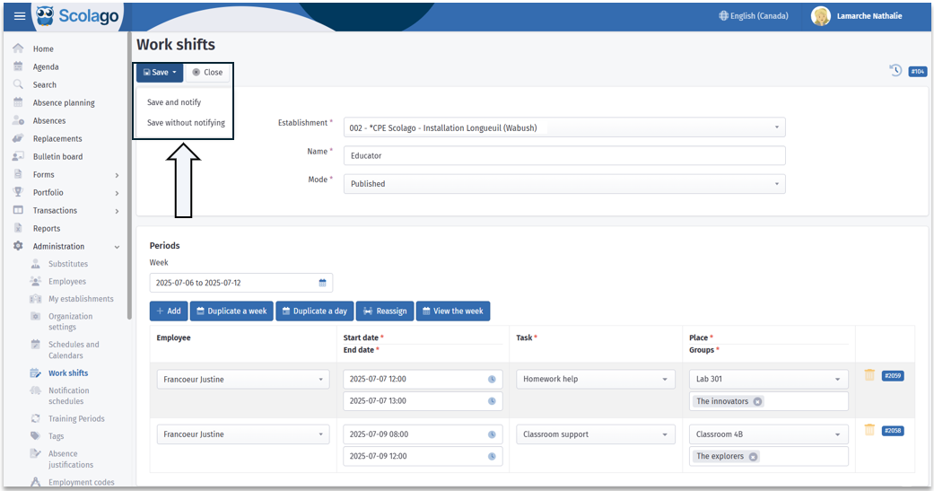Image resolution: width=934 pixels, height=491 pixels.
Task: Click the Add period button
Action: click(169, 311)
